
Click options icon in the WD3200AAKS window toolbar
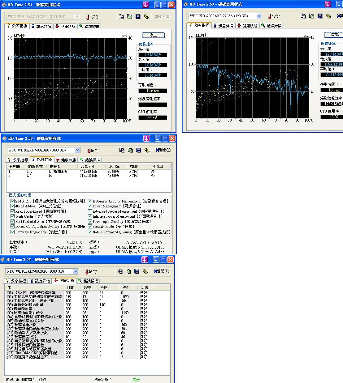pyautogui.click(x=328, y=16)
